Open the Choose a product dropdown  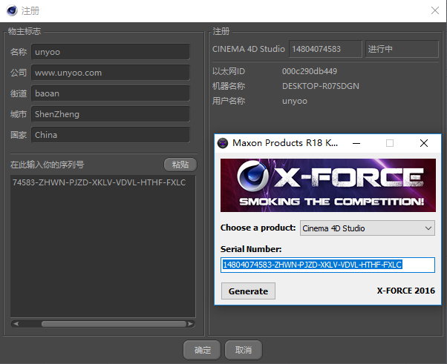click(x=367, y=228)
